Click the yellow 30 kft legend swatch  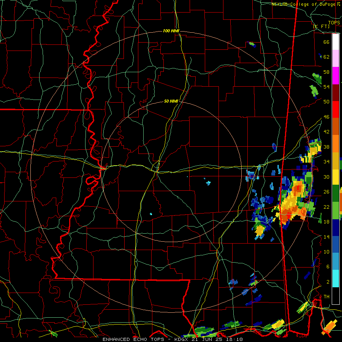[336, 177]
